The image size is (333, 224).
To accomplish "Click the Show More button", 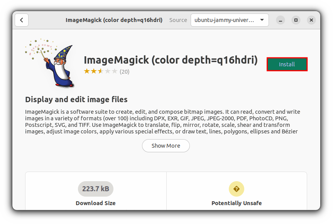I will [x=166, y=146].
